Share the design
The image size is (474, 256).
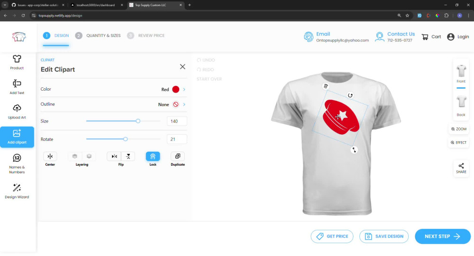tap(461, 168)
